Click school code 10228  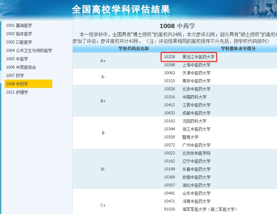(169, 57)
